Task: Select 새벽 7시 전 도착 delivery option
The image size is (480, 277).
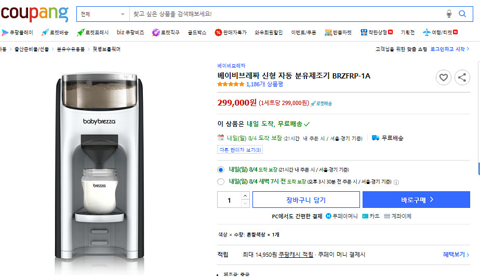Action: tap(221, 182)
